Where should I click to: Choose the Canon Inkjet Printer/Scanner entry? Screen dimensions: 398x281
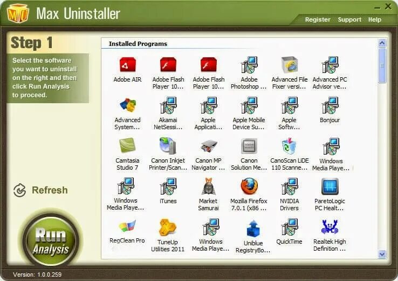(168, 154)
